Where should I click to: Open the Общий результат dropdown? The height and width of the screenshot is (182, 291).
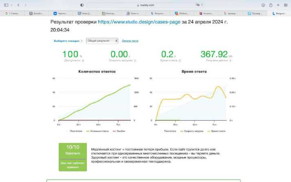pos(102,41)
